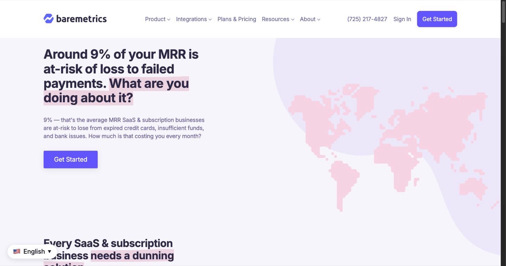
Task: Expand the Resources chevron arrow
Action: (x=293, y=19)
